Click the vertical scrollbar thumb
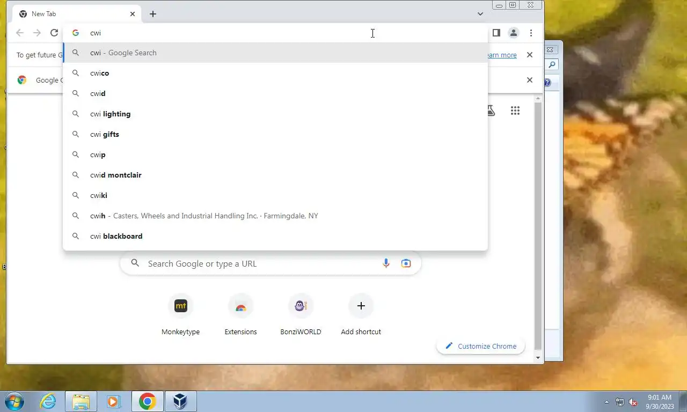The width and height of the screenshot is (687, 412). [538, 226]
